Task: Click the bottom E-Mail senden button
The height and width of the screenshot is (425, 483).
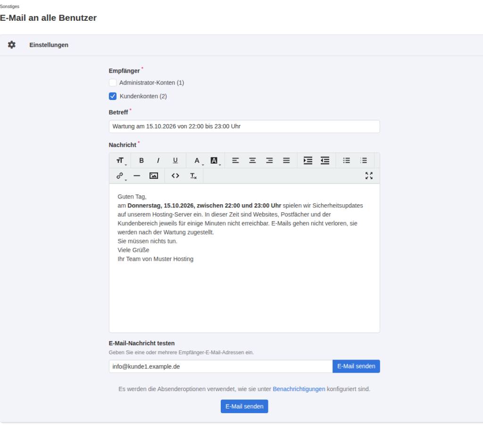Action: tap(244, 407)
